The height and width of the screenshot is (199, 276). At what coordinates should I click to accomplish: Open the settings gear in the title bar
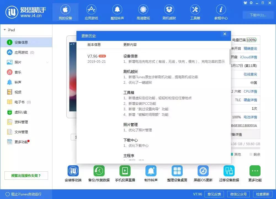[x=251, y=3]
